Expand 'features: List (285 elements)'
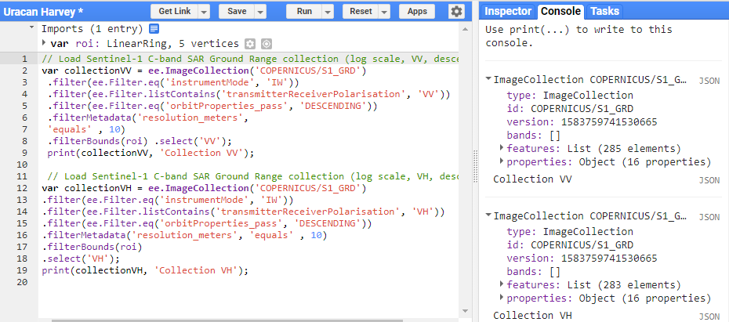Viewport: 729px width, 322px height. tap(502, 148)
